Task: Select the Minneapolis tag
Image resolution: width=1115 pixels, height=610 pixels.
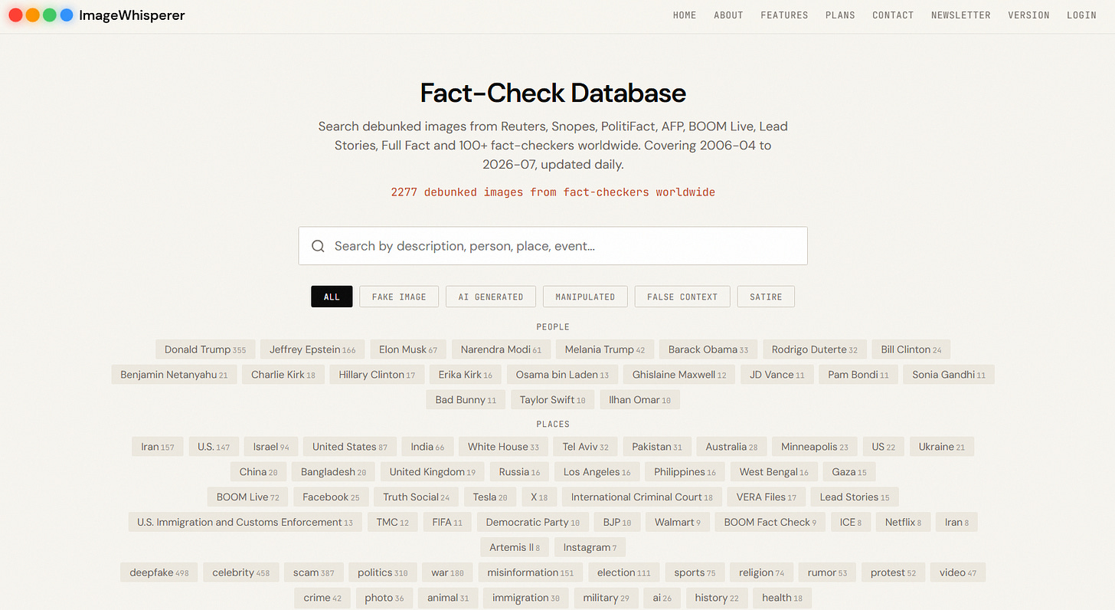Action: point(815,447)
